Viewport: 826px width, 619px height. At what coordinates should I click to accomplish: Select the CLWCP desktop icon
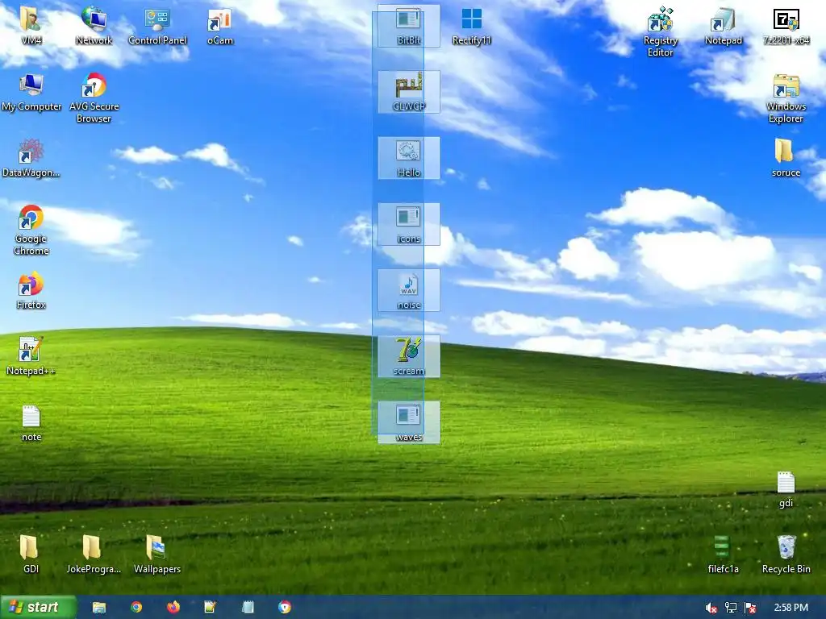coord(409,92)
